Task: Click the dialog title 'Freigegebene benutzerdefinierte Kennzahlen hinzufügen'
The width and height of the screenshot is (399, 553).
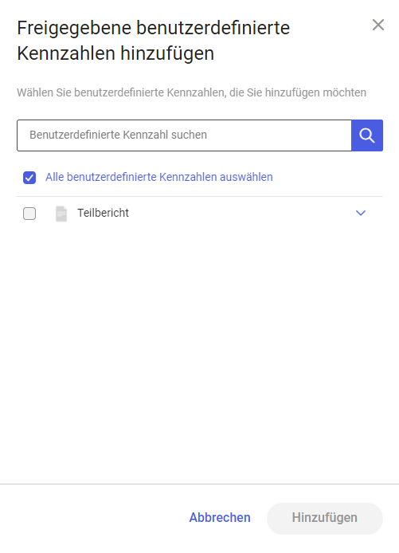Action: (154, 41)
